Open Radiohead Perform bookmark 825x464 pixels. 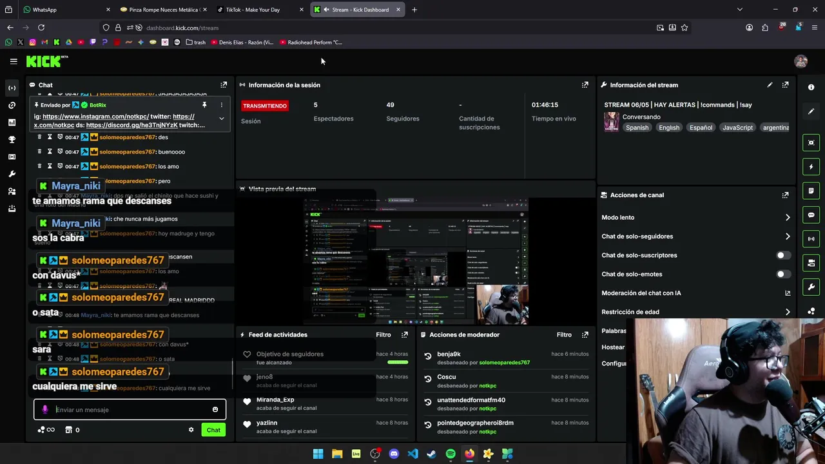coord(311,43)
